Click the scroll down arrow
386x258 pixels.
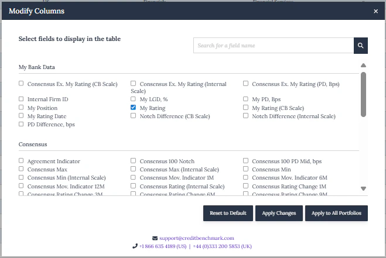coord(363,188)
